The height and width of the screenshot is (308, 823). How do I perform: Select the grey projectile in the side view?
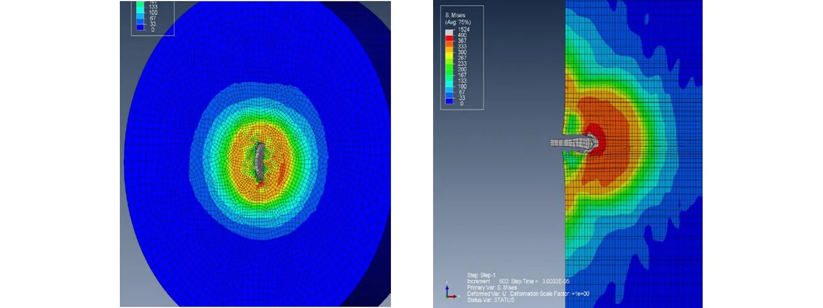tap(574, 143)
